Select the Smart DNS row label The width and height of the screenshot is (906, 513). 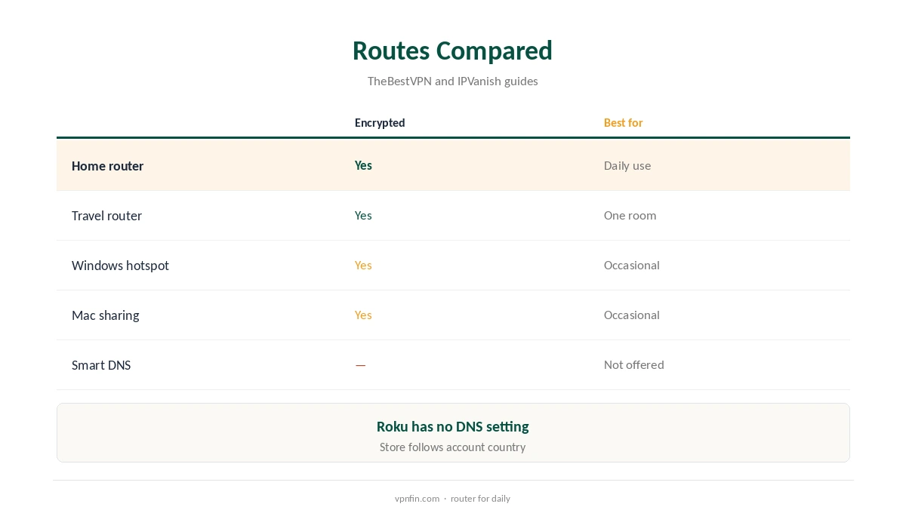coord(101,365)
